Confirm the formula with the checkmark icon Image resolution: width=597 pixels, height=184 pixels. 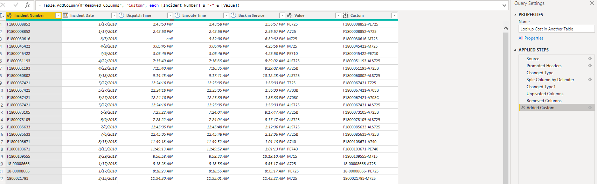tap(16, 5)
